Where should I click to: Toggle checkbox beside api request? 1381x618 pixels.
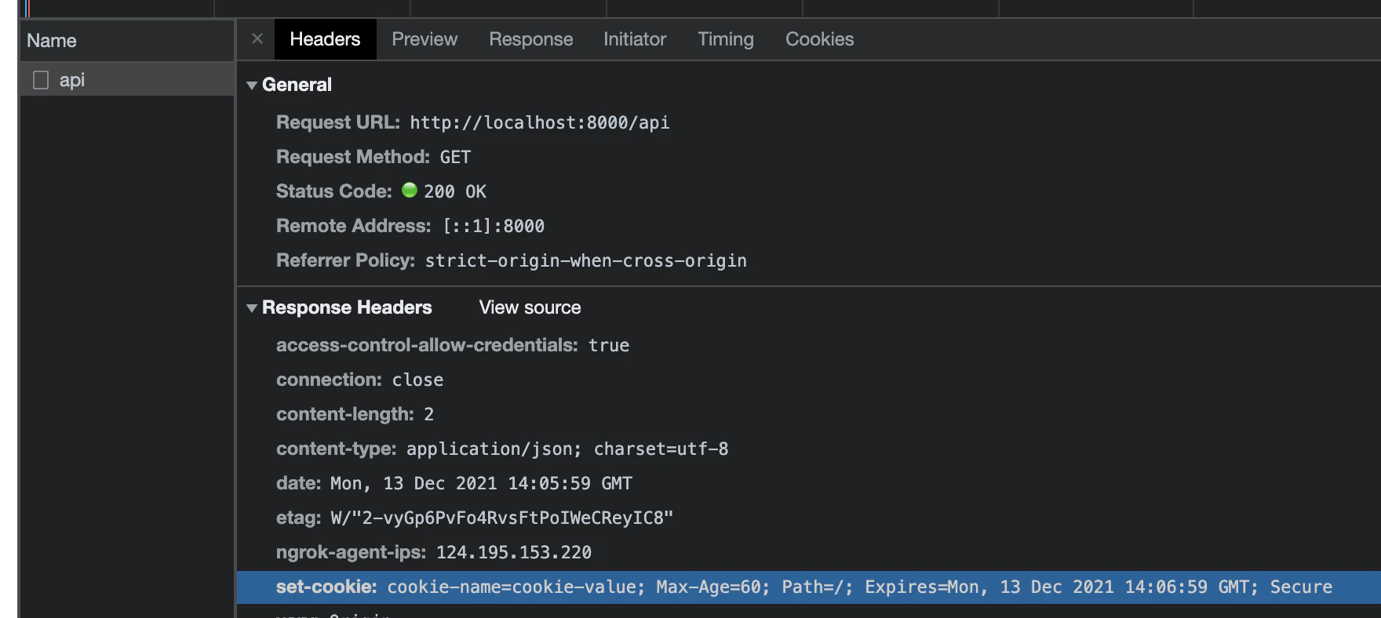(x=41, y=80)
